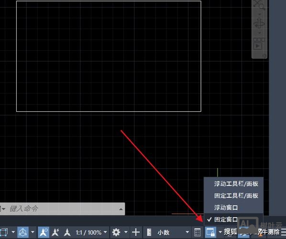Click the annotation monitor plus icon
Screen dimensions: 286x239
pos(136,232)
